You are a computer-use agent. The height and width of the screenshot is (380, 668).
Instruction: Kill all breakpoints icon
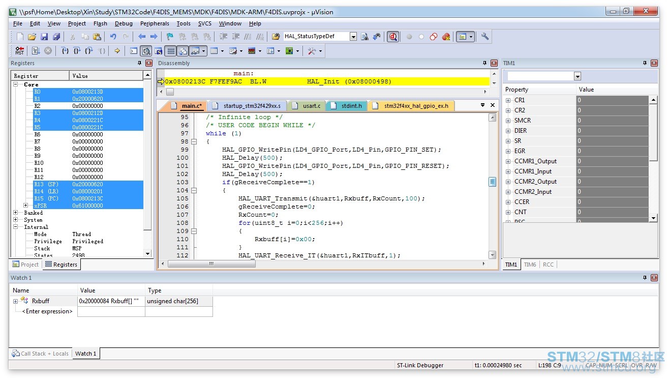tap(446, 37)
